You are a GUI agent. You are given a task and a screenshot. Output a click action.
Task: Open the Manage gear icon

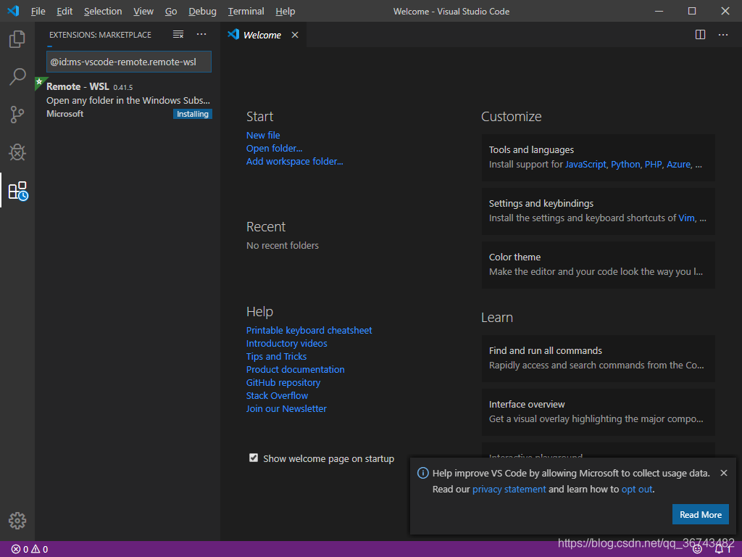point(17,521)
